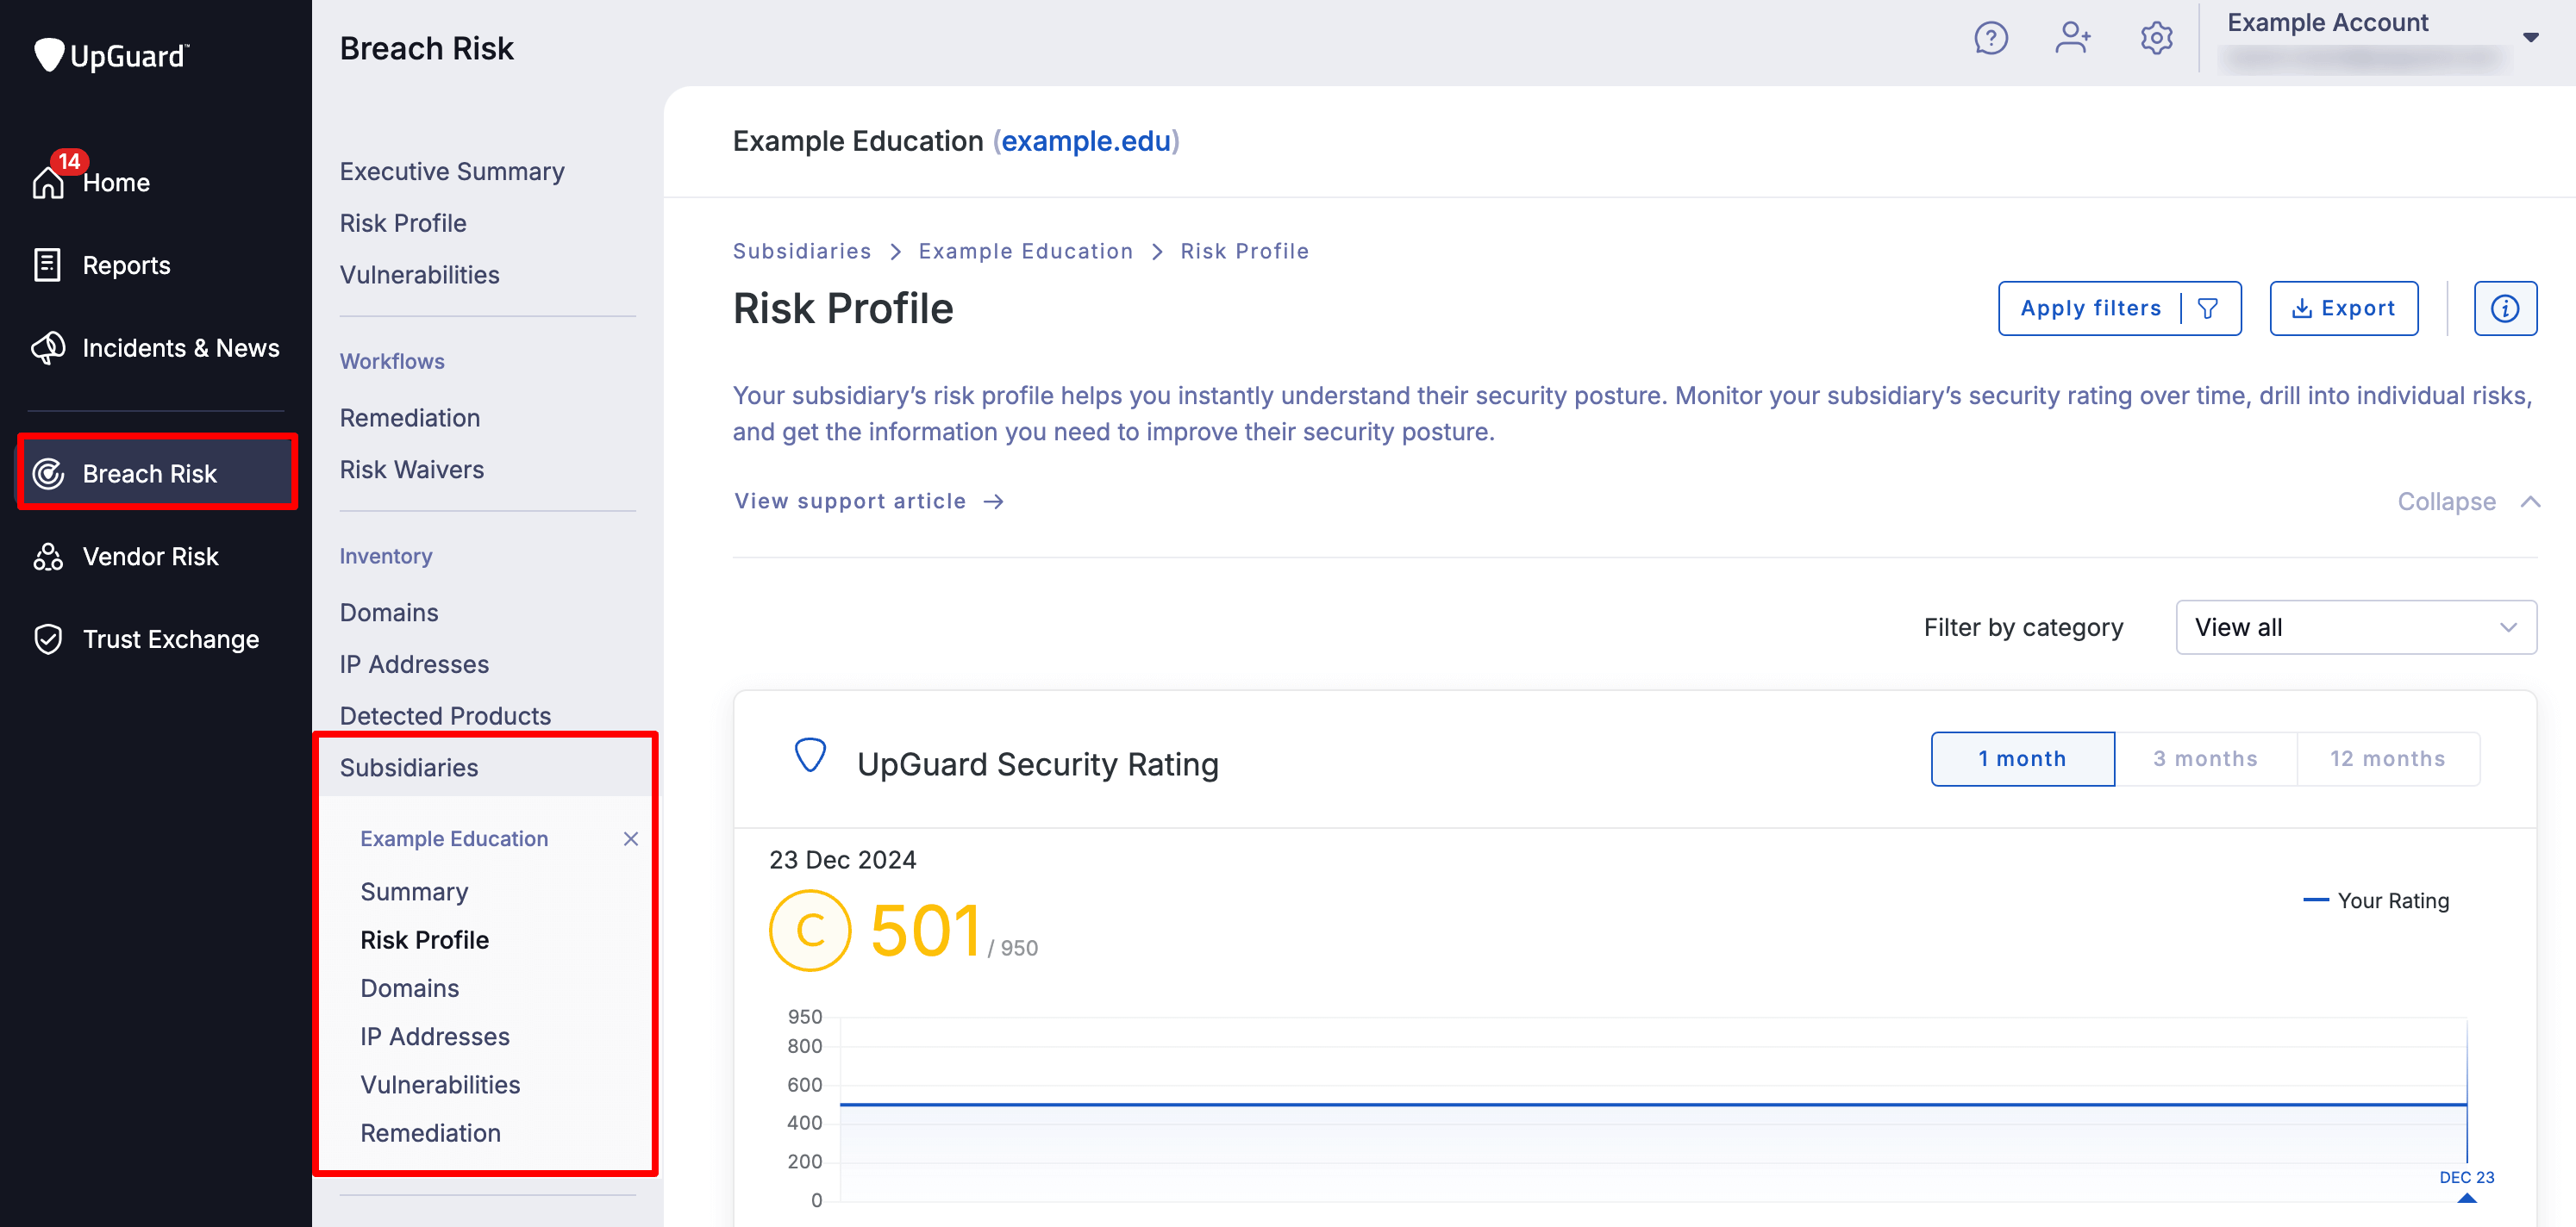Close the Example Education subsidiary

click(x=630, y=838)
